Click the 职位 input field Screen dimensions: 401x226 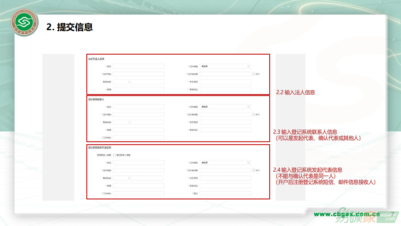(225, 193)
